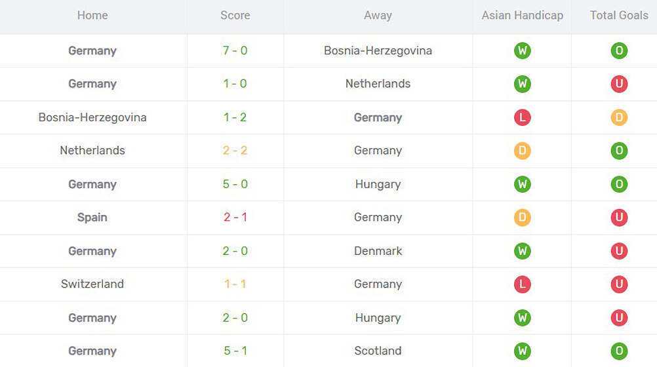
Task: Open the 5 - 1 score against Scotland
Action: (235, 351)
